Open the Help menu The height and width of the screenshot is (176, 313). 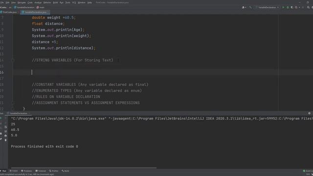(x=89, y=2)
